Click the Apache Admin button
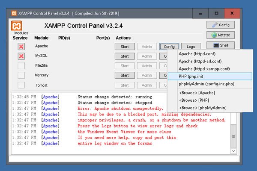 (x=147, y=47)
